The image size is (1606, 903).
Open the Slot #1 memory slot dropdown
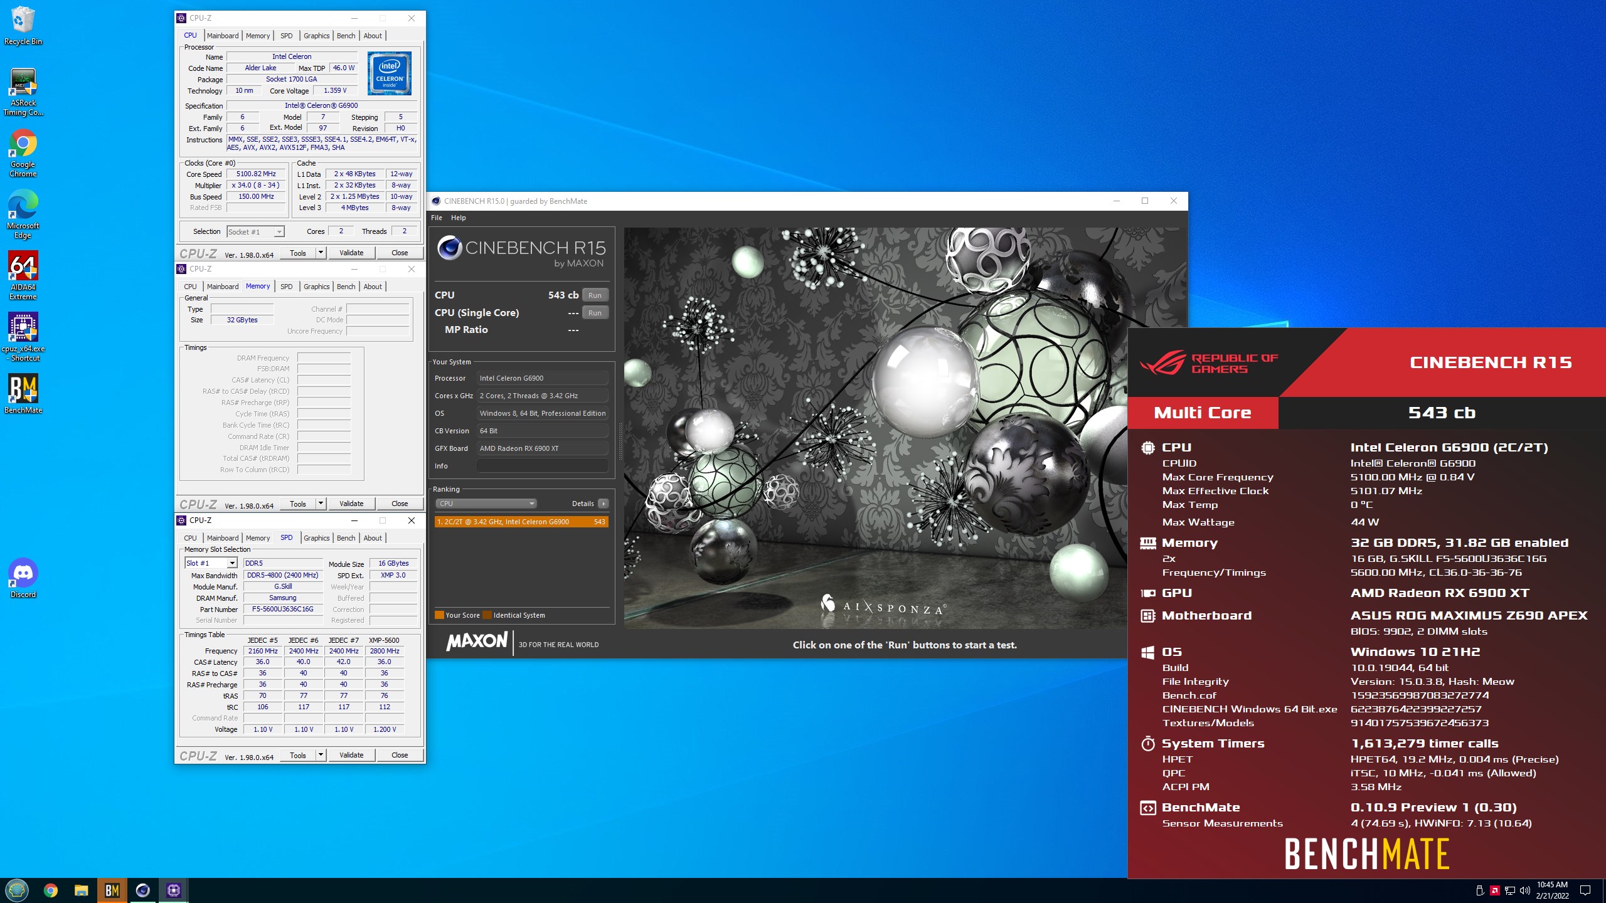(211, 563)
